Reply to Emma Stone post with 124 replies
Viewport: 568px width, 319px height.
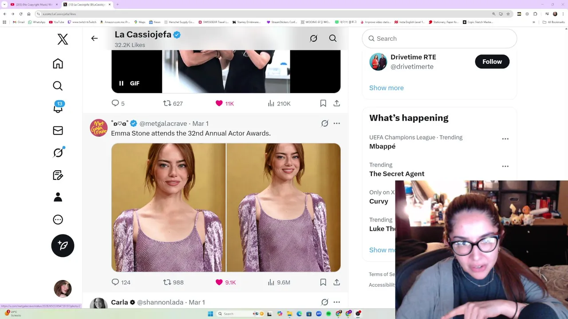121,282
